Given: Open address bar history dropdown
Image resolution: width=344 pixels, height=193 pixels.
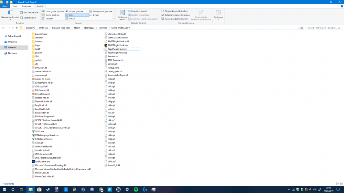Looking at the screenshot, I should coord(299,28).
